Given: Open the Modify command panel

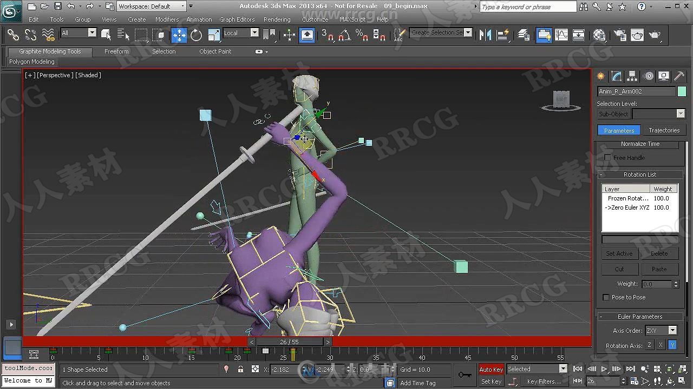Looking at the screenshot, I should click(x=617, y=76).
